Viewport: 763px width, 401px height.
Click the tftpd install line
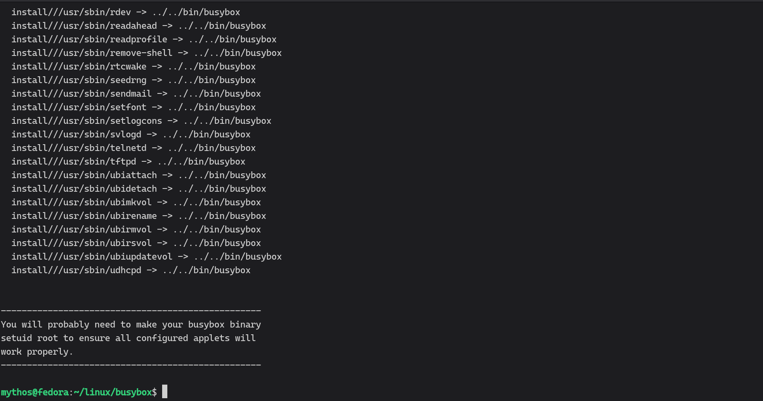pyautogui.click(x=128, y=162)
